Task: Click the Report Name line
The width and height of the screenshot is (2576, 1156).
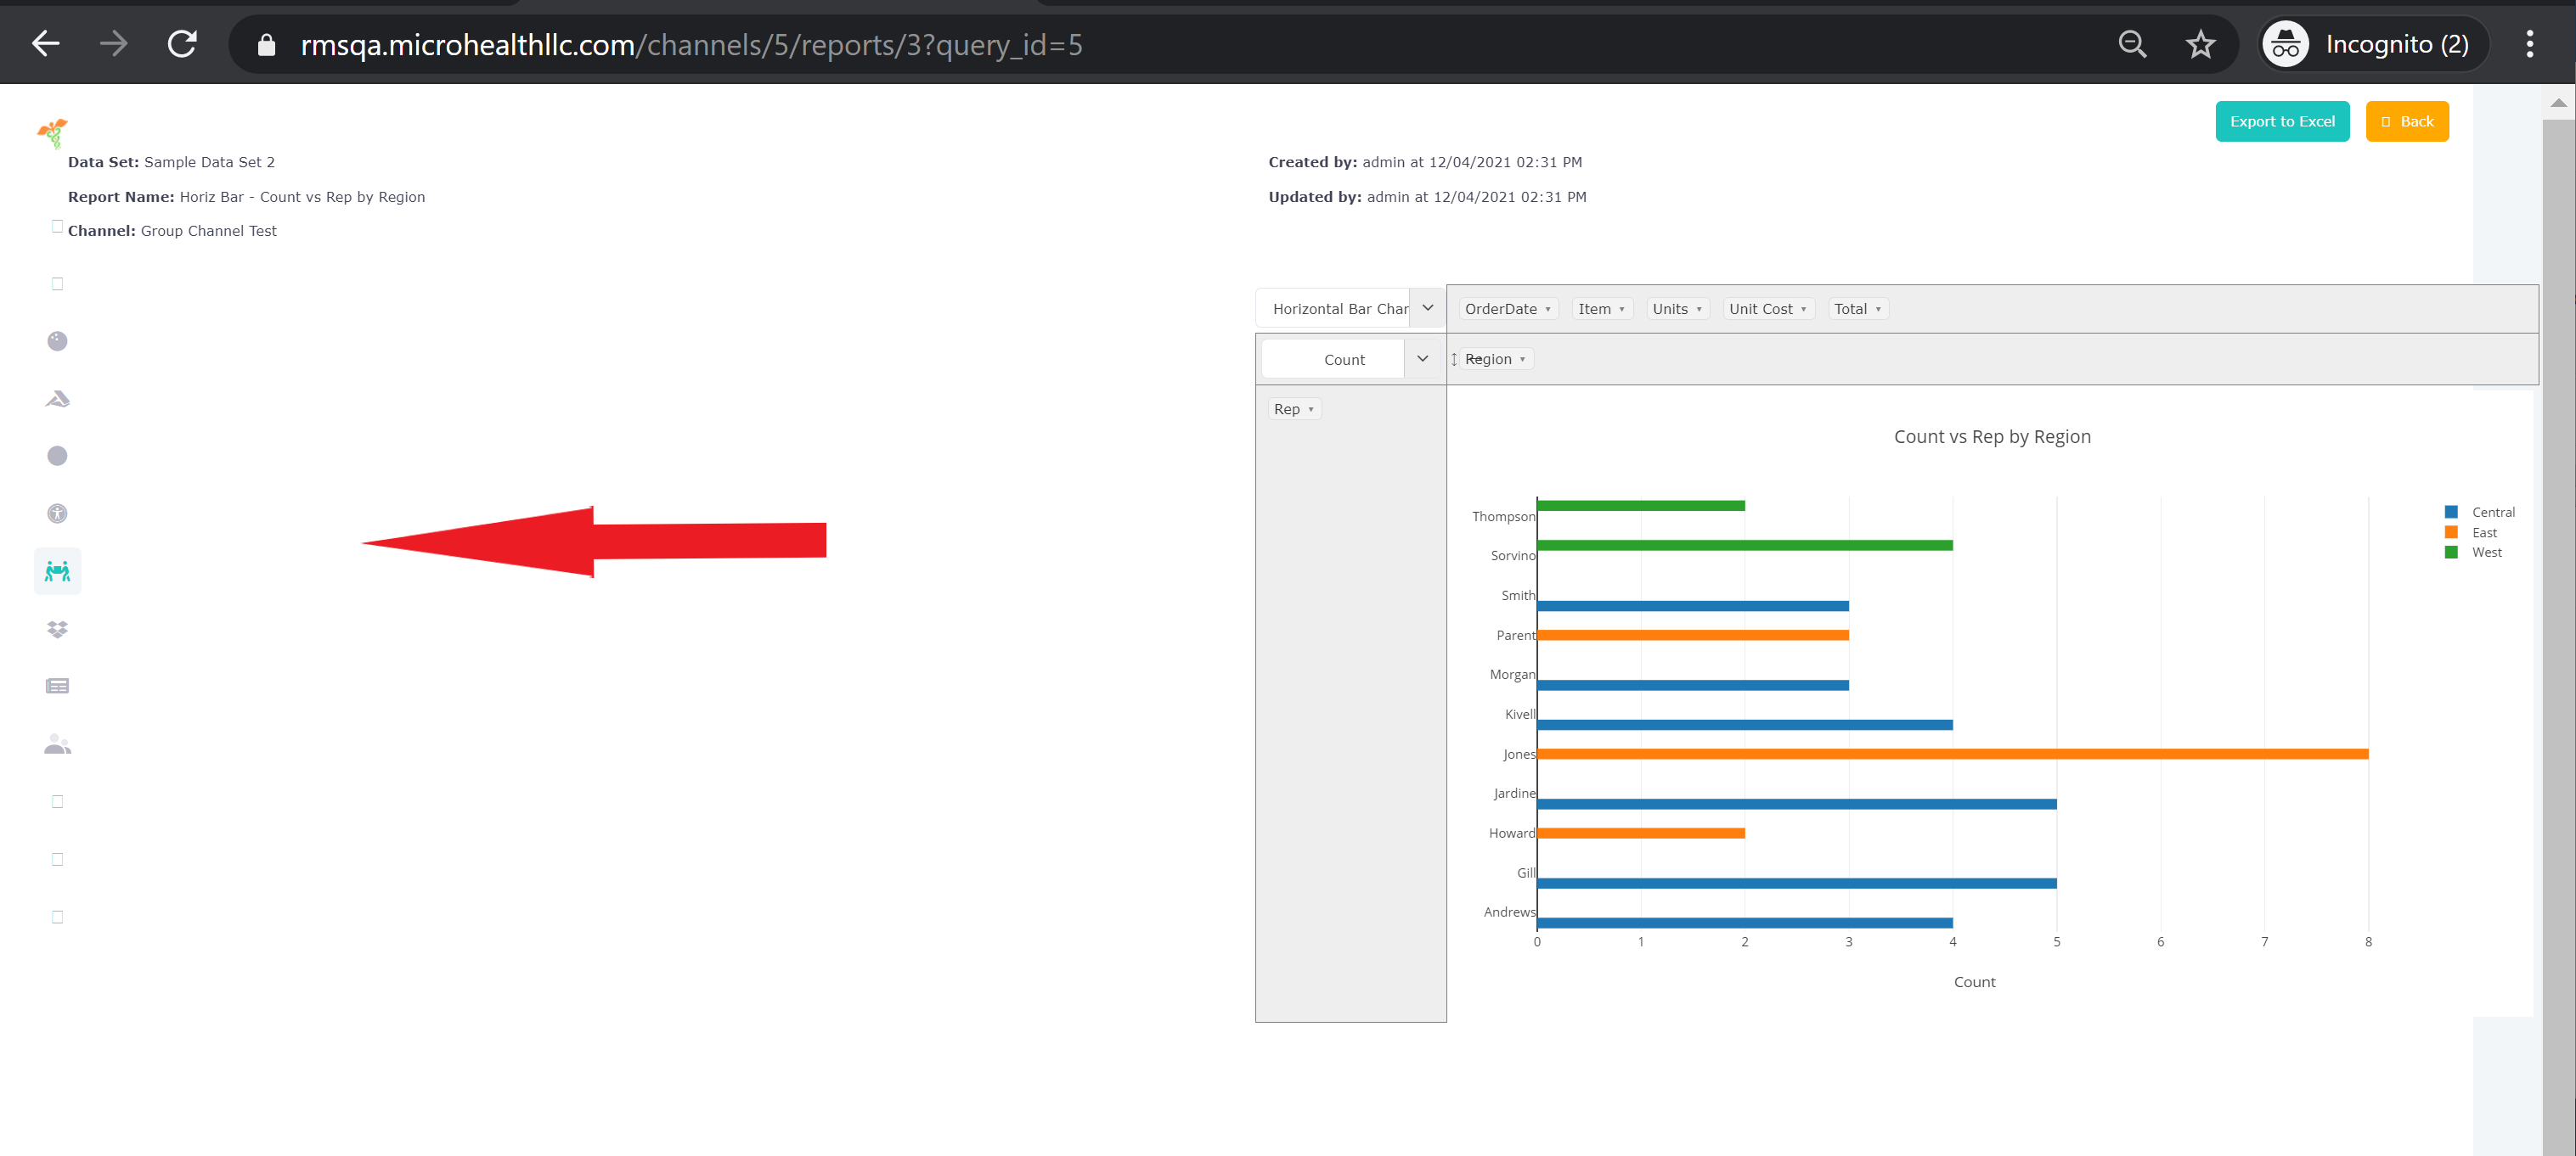Action: (246, 197)
